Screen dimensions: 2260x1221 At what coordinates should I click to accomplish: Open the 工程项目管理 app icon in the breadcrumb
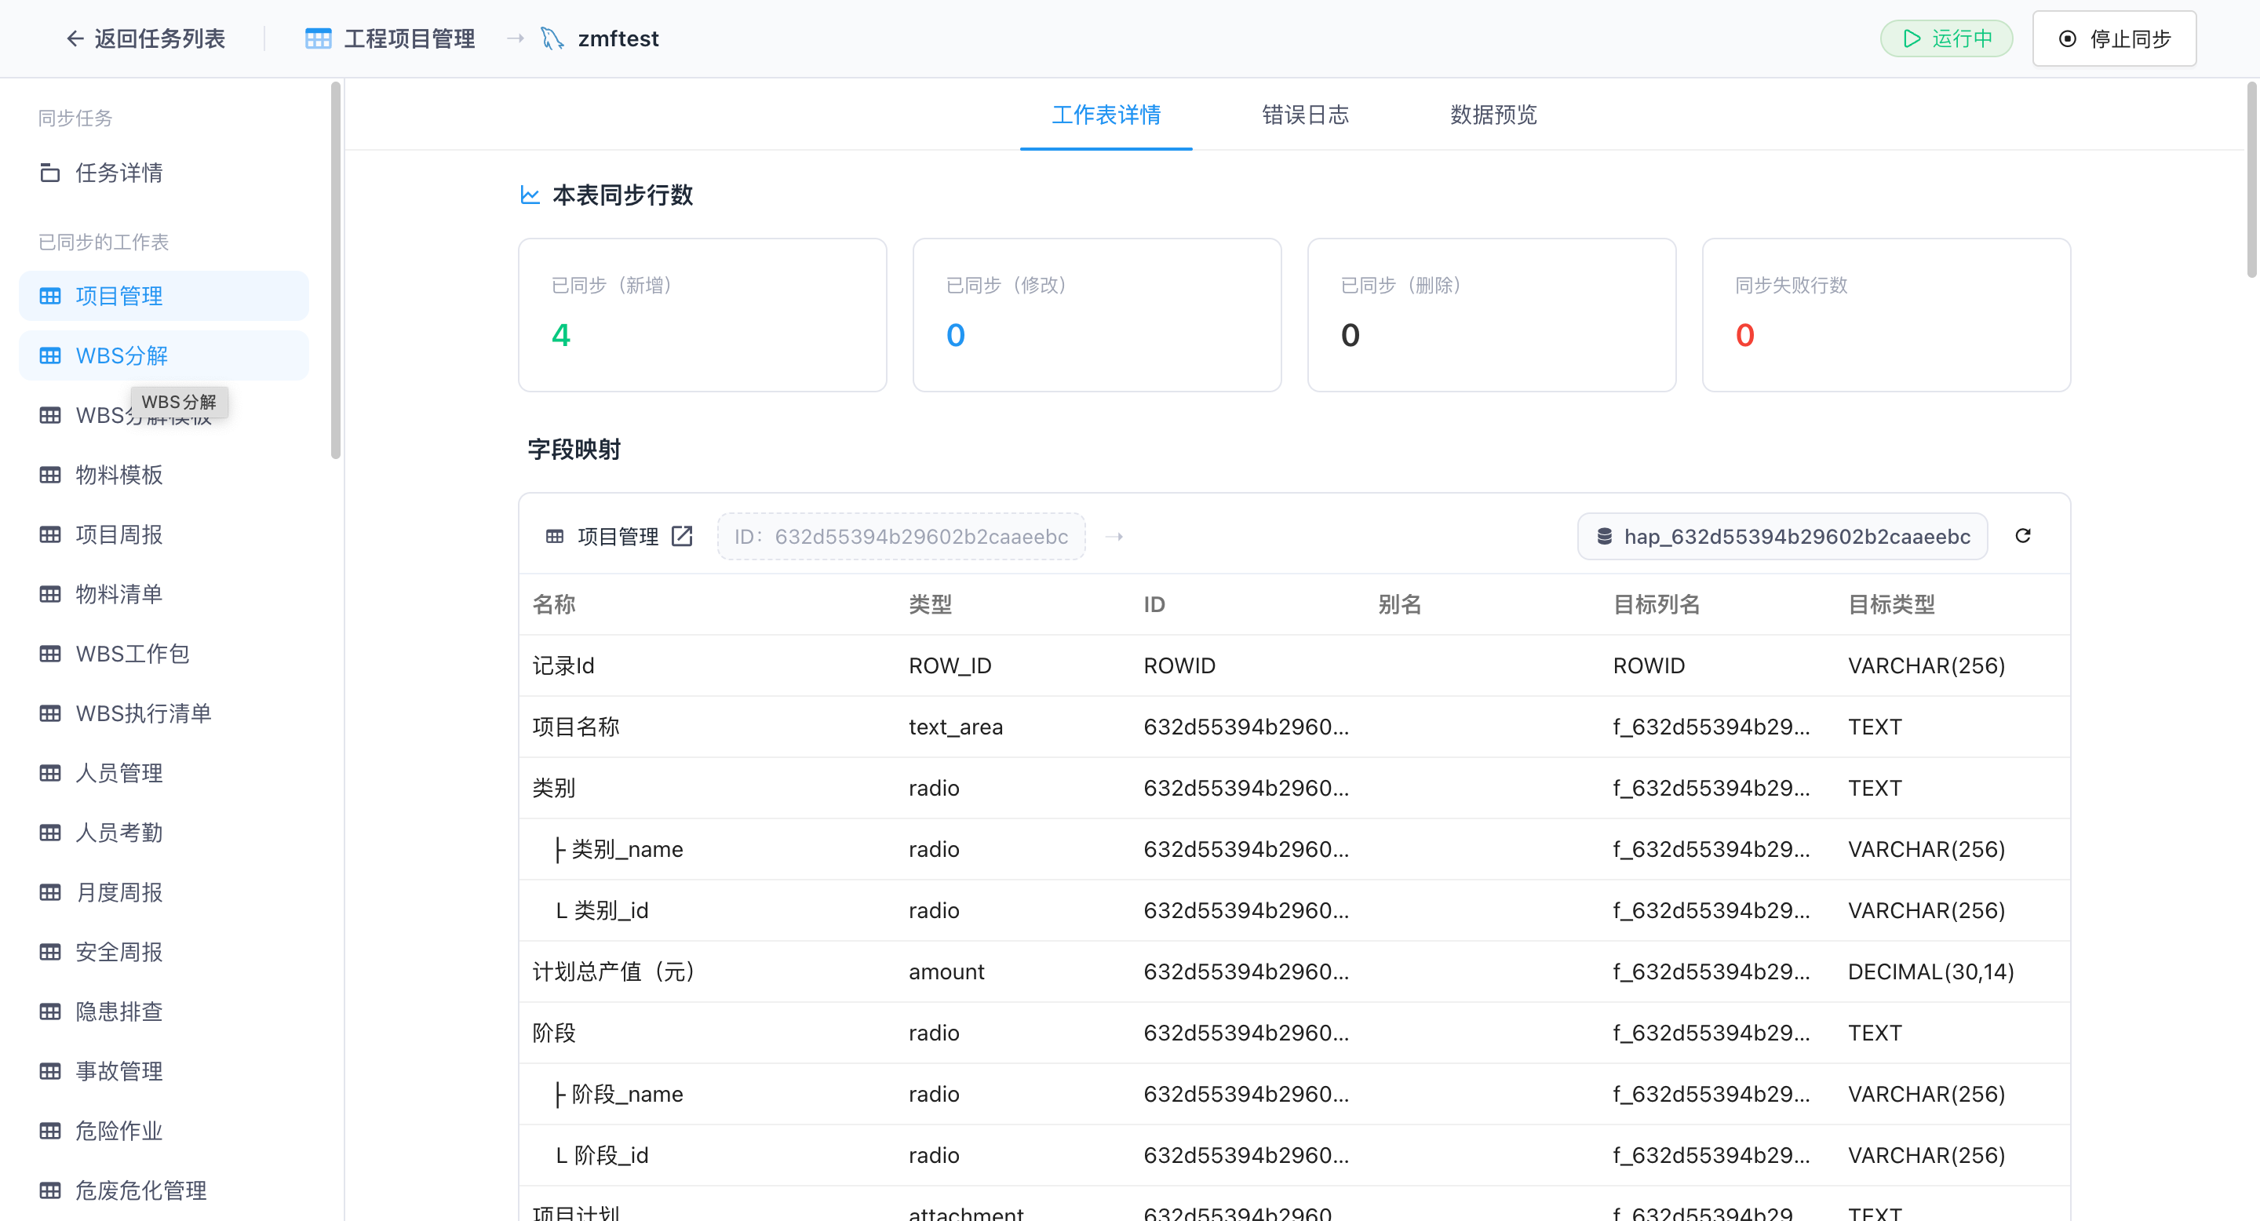pos(318,38)
